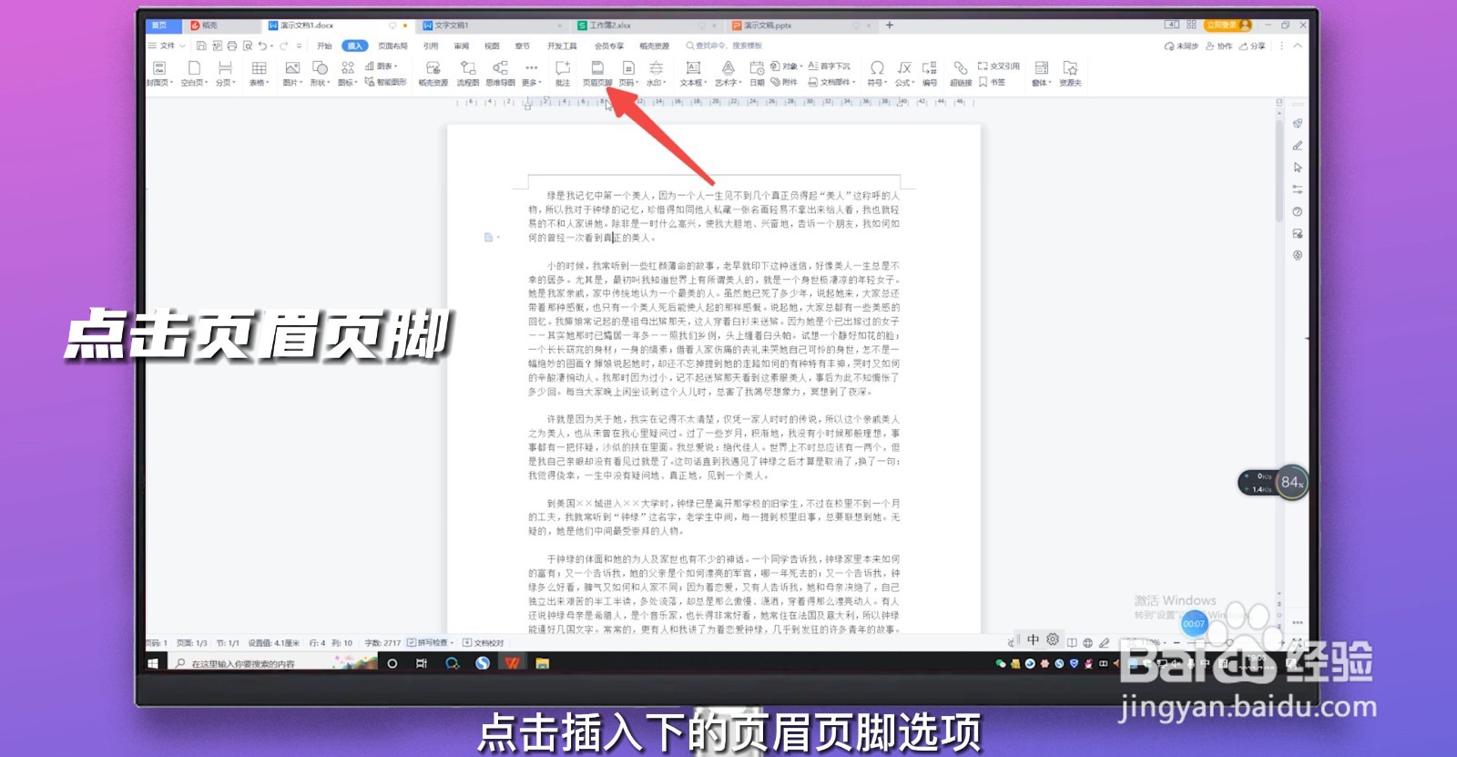Click the command search field 查找命令
Image resolution: width=1457 pixels, height=757 pixels.
pyautogui.click(x=725, y=46)
